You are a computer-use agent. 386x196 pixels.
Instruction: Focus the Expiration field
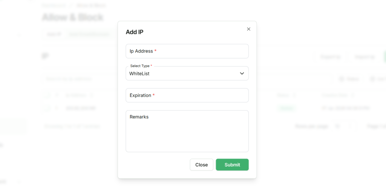187,95
